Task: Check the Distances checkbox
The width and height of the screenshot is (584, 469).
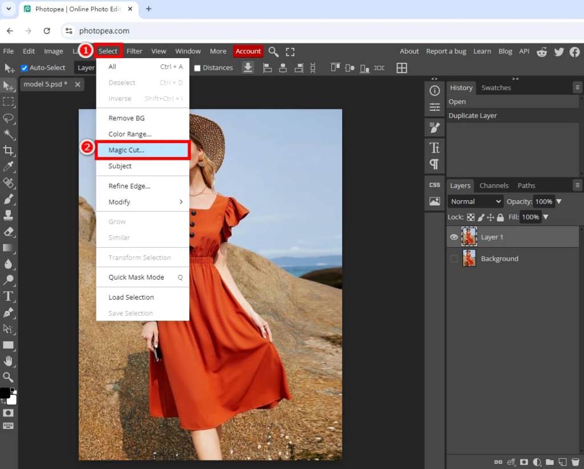Action: pos(197,67)
